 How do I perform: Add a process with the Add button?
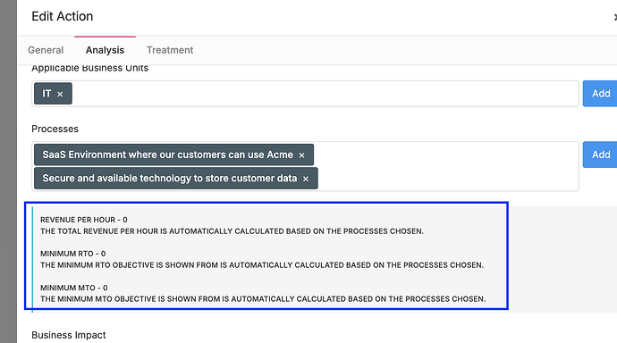pyautogui.click(x=600, y=155)
